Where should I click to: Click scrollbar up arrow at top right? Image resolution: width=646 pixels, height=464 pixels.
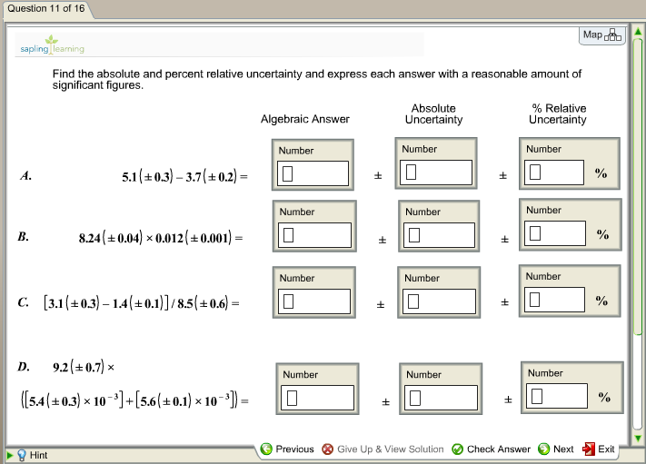click(x=639, y=34)
